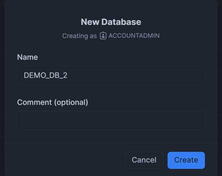Click the role badge icon beside ACCOUNTADMIN
The width and height of the screenshot is (222, 176).
(103, 36)
